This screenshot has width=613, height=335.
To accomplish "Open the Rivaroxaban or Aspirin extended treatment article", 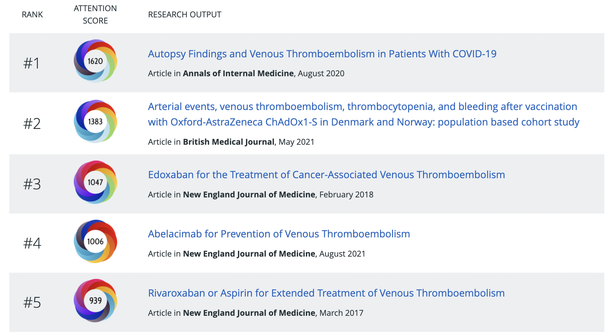I will 326,293.
